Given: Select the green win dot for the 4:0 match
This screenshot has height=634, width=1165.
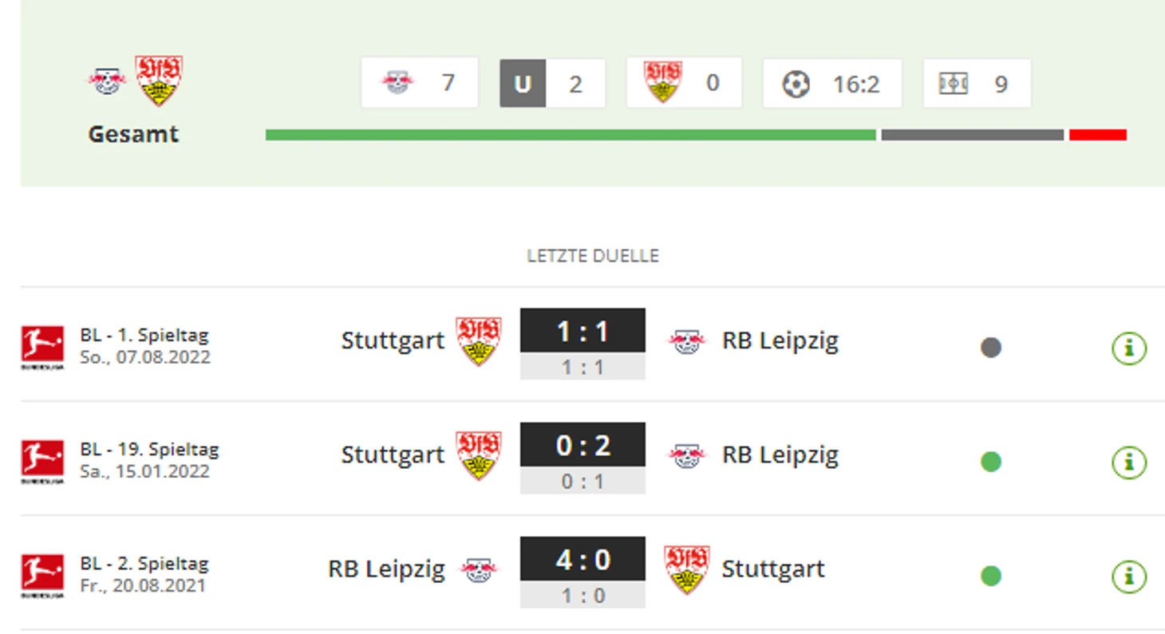Looking at the screenshot, I should [x=991, y=576].
